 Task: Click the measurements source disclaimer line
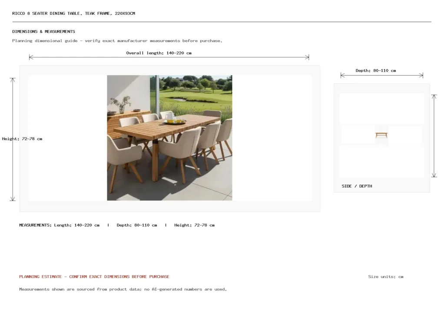(123, 289)
